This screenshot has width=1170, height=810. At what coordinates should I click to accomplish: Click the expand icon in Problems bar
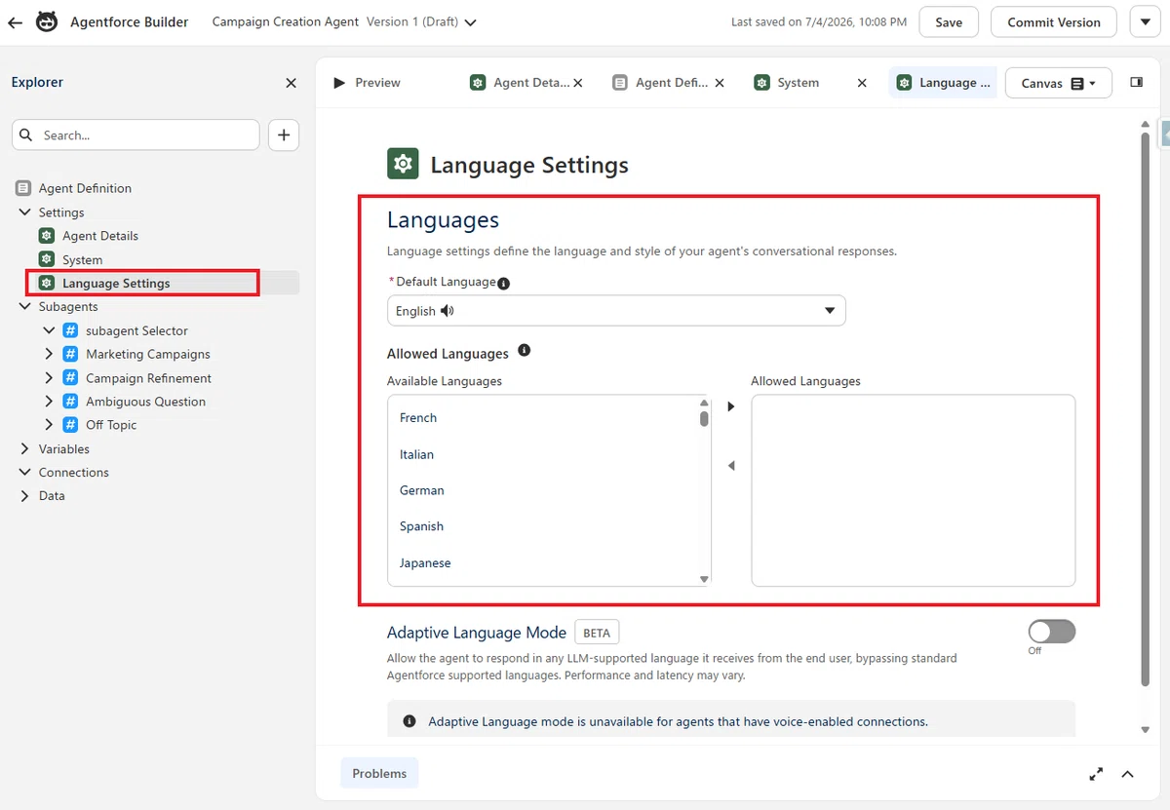pos(1097,774)
